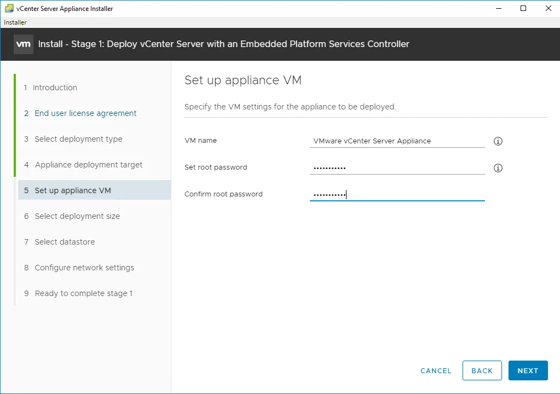Open End user license agreement step
The width and height of the screenshot is (560, 394).
pos(80,113)
